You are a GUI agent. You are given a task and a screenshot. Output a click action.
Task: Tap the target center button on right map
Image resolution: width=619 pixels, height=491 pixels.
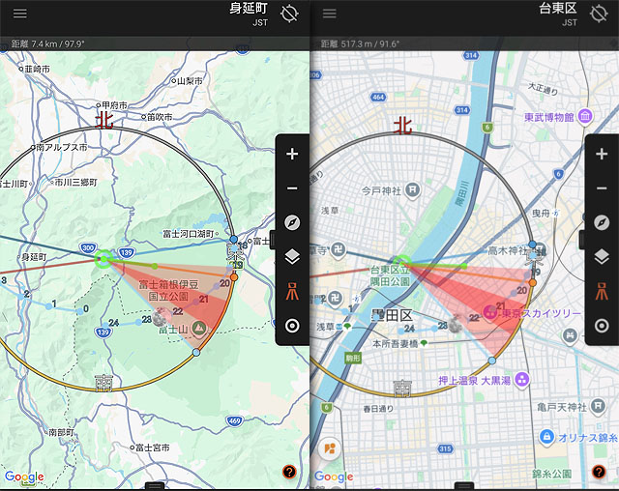pos(602,325)
